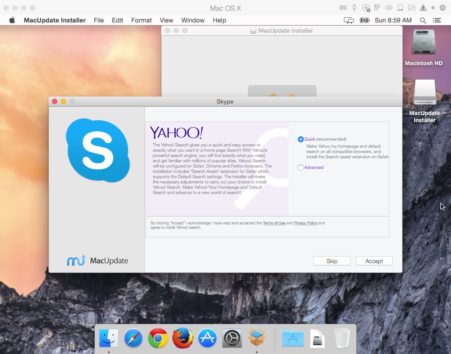Open the Terms of Use link

coord(274,223)
